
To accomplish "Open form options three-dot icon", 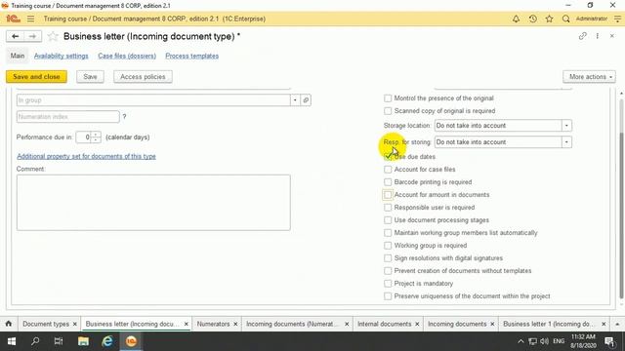I will click(597, 36).
